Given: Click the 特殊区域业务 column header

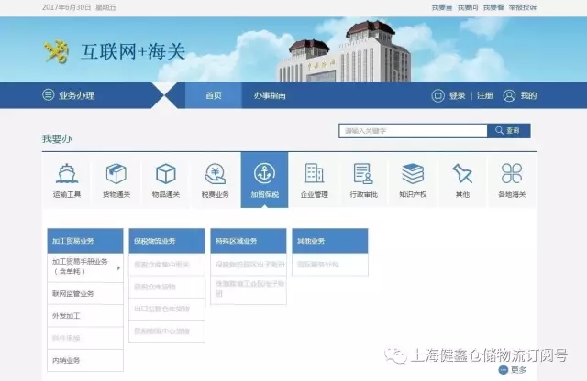Looking at the screenshot, I should pyautogui.click(x=249, y=241).
